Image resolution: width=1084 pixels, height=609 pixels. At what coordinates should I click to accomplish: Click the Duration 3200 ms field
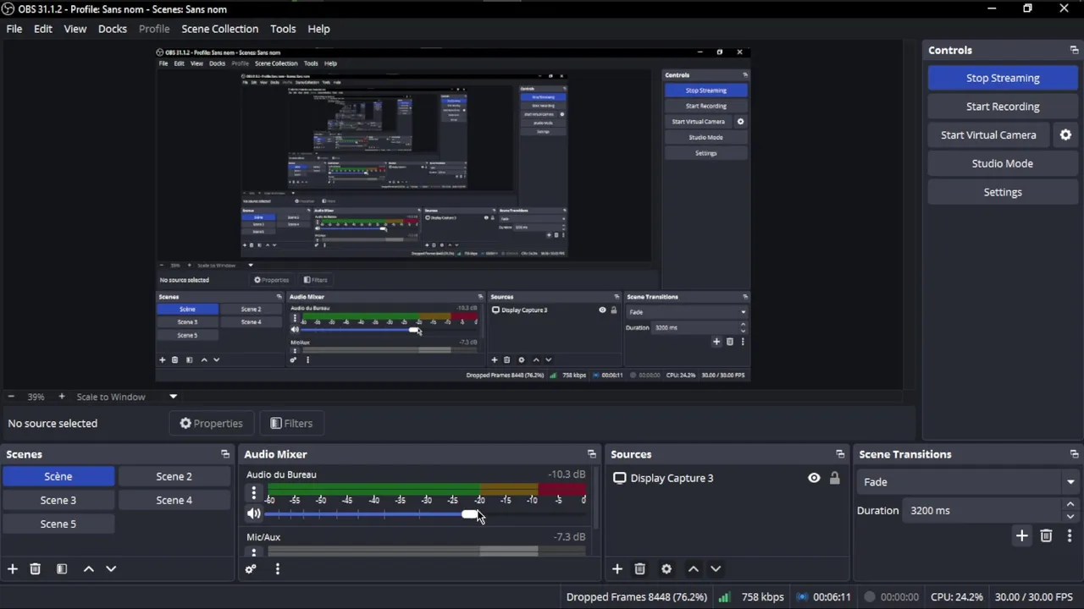(x=982, y=511)
